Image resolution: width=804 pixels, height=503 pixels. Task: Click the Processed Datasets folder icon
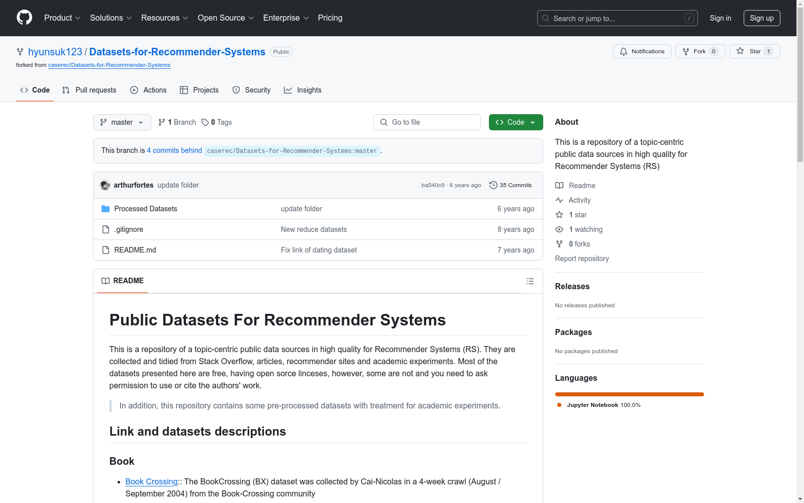[106, 209]
